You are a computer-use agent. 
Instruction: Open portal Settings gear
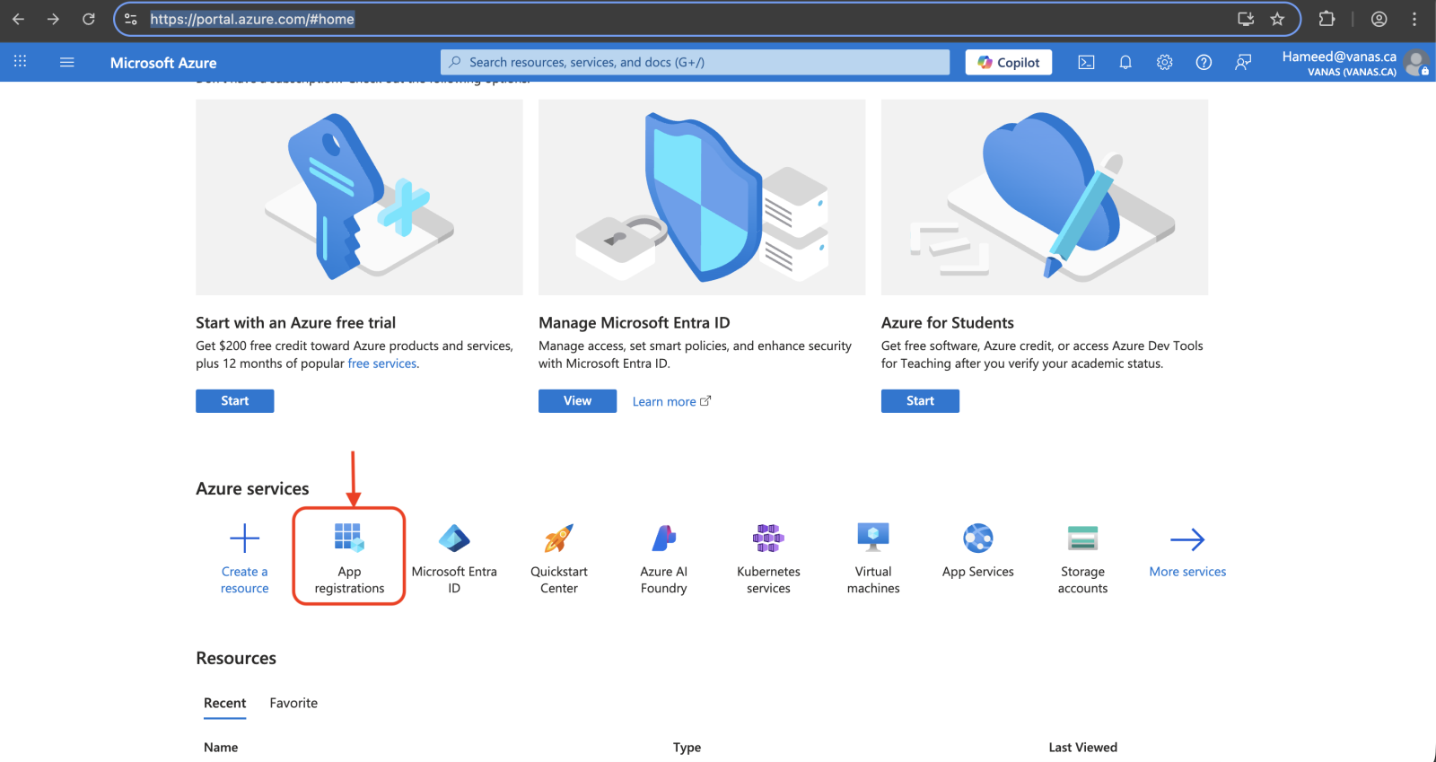[x=1165, y=62]
